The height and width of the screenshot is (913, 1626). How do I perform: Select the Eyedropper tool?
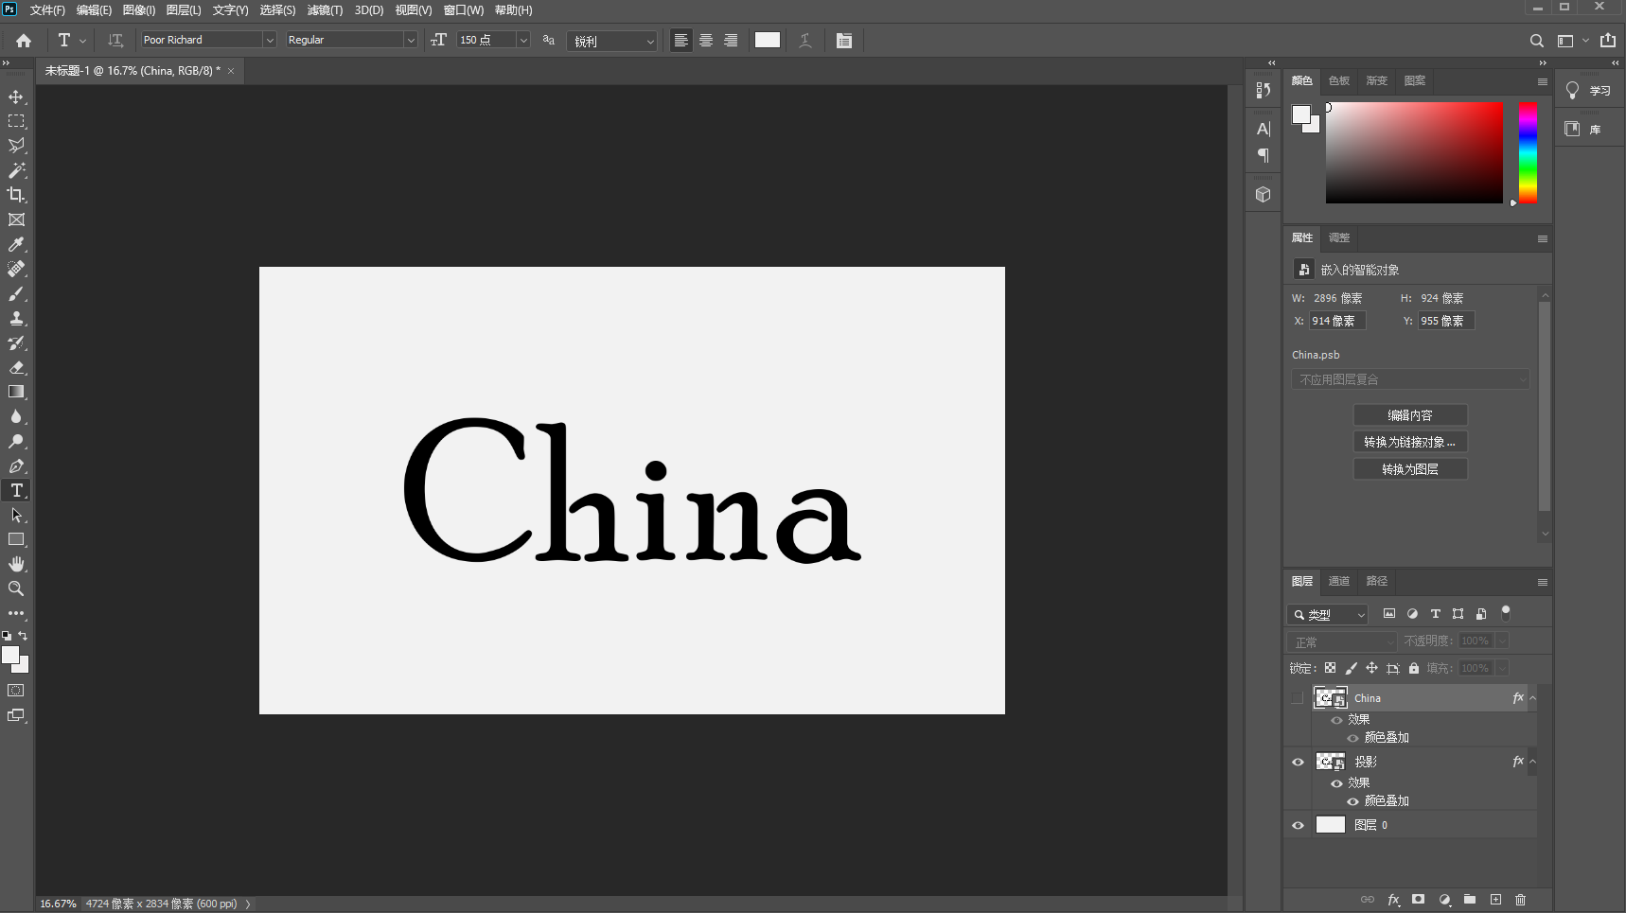[16, 244]
